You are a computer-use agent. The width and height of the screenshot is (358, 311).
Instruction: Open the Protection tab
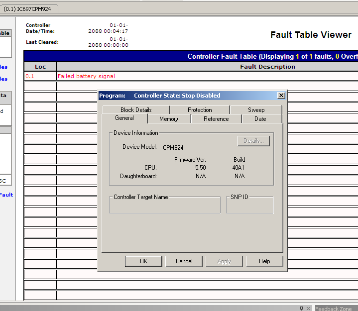coord(200,110)
